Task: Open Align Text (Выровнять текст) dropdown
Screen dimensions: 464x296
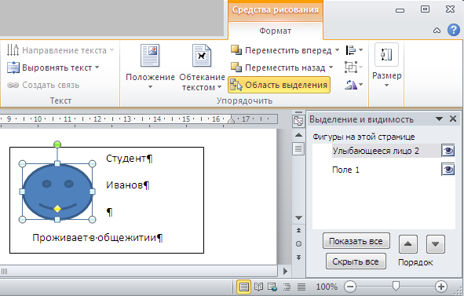Action: pos(53,68)
